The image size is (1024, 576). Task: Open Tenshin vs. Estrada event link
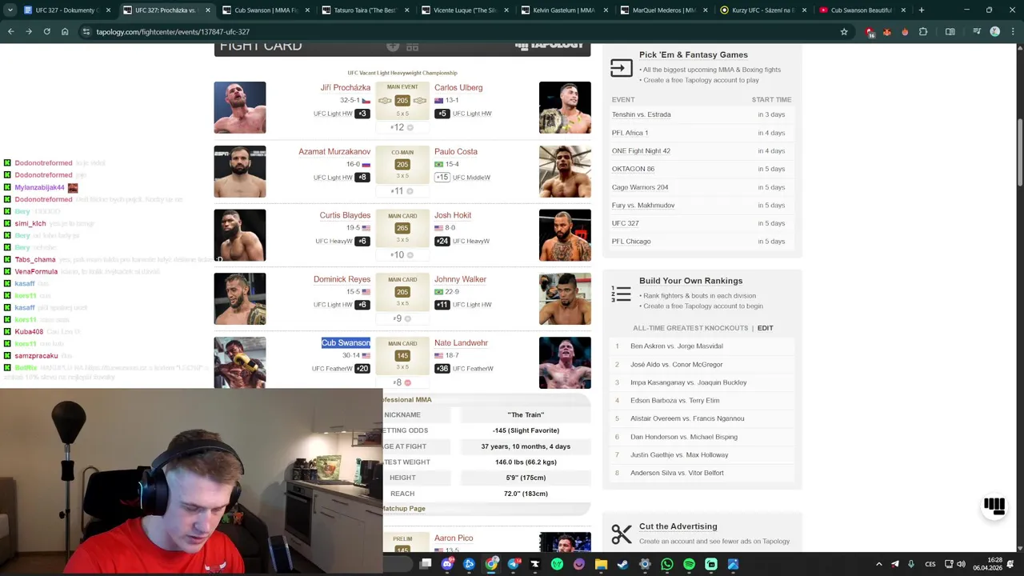click(642, 114)
